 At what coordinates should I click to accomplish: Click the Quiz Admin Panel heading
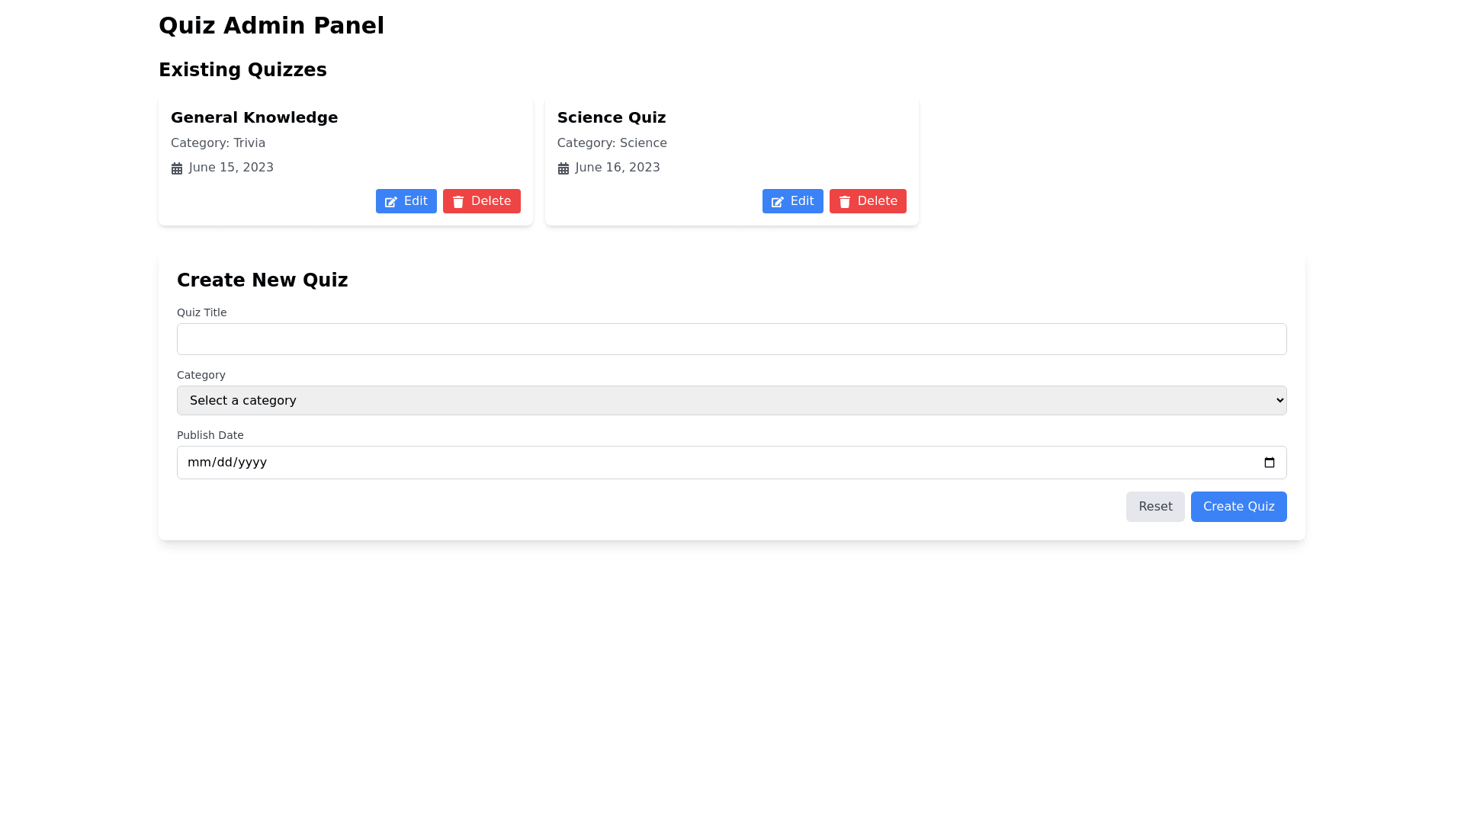(x=271, y=26)
